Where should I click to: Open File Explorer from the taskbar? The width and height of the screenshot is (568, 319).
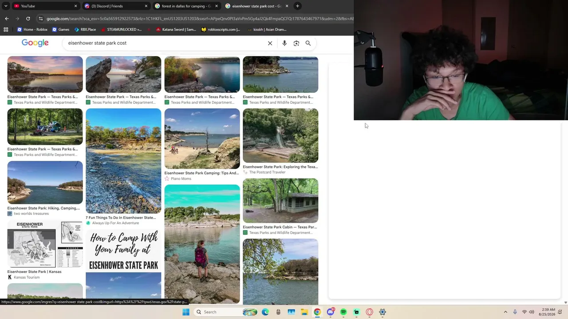(x=304, y=312)
